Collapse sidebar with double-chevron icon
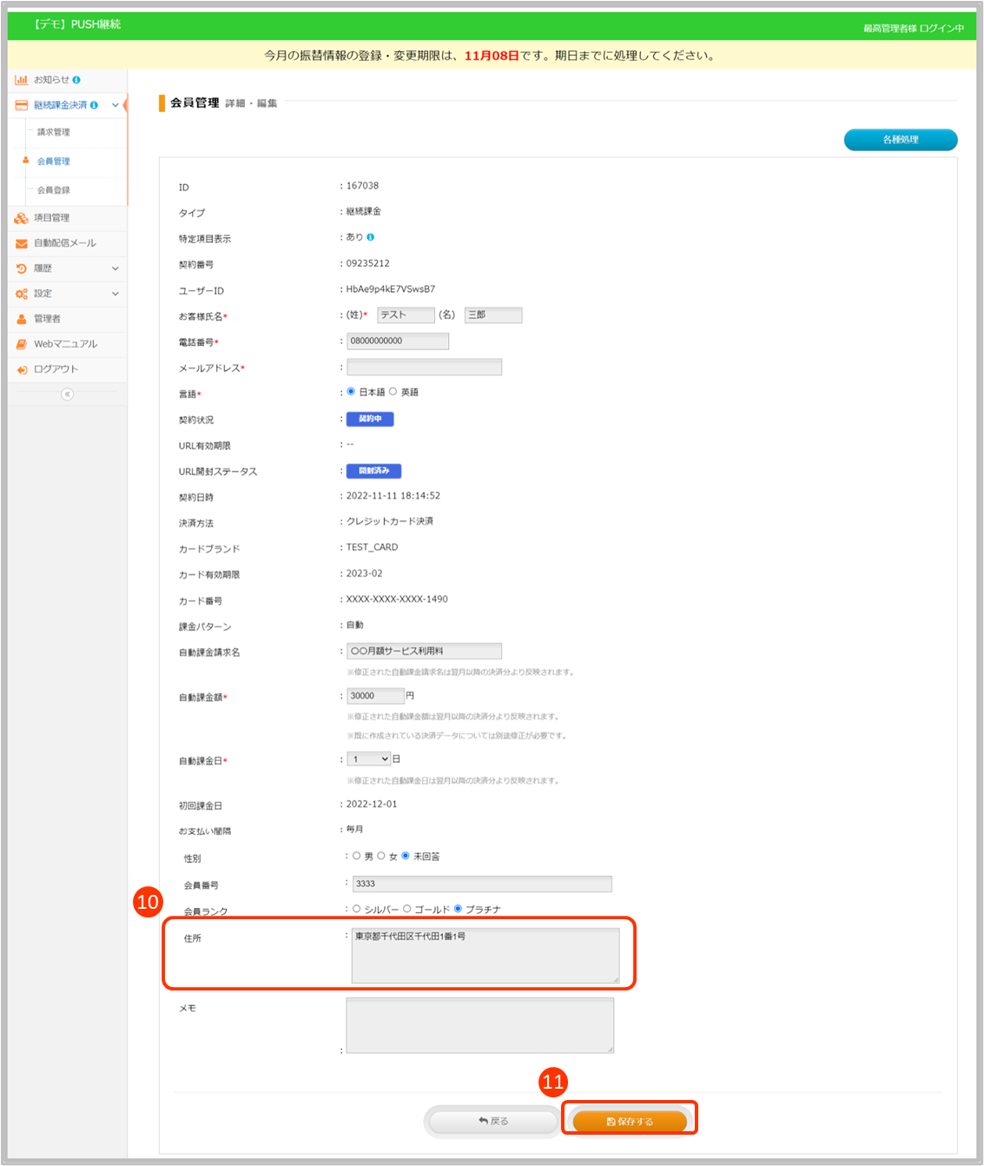The height and width of the screenshot is (1166, 984). [x=67, y=394]
